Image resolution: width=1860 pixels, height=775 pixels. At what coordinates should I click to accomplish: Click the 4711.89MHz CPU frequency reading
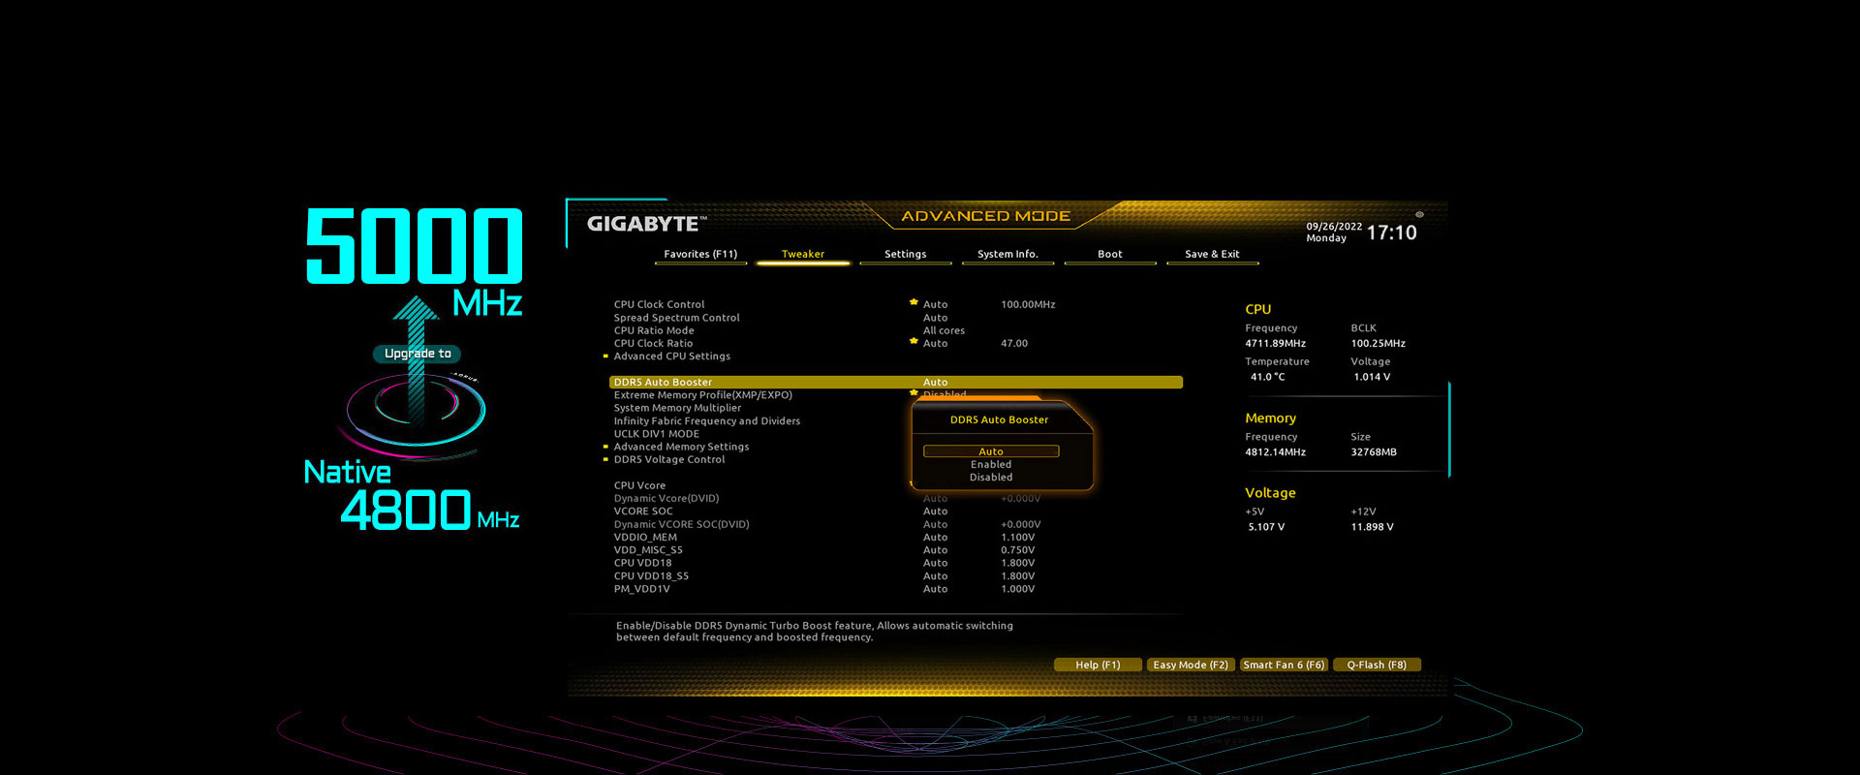coord(1276,343)
